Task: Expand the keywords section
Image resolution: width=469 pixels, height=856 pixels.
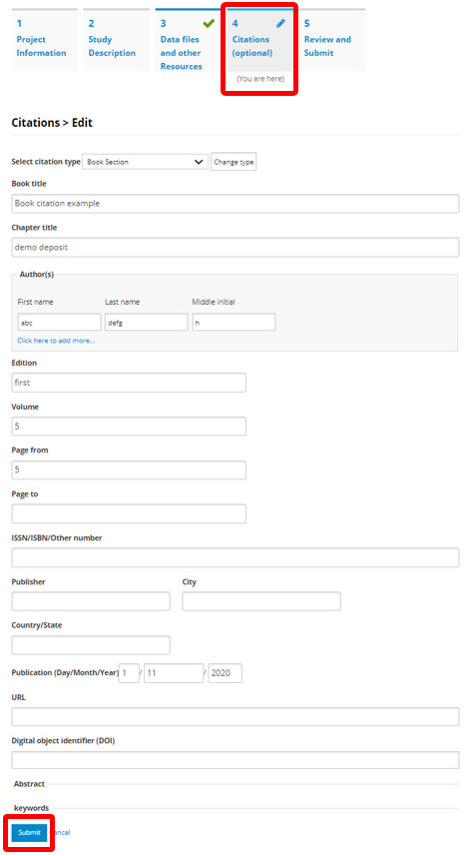Action: (x=31, y=808)
